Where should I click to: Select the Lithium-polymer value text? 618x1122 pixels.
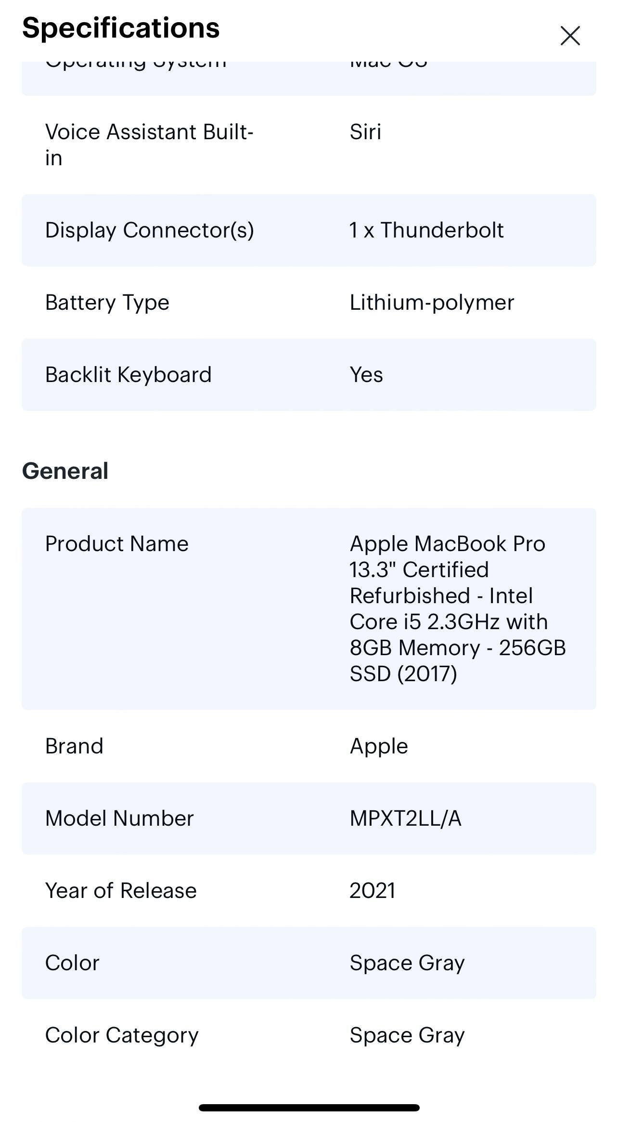click(x=432, y=302)
